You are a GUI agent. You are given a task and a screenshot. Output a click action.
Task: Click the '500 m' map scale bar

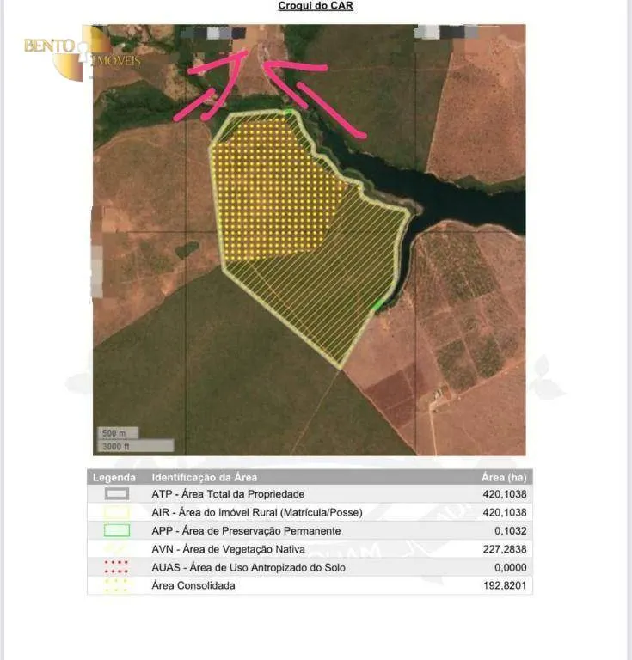pyautogui.click(x=118, y=433)
